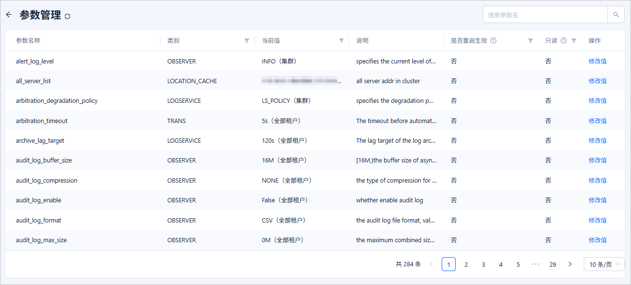Open the 10 条/页 page size dropdown
Viewport: 631px width, 285px height.
pos(604,264)
